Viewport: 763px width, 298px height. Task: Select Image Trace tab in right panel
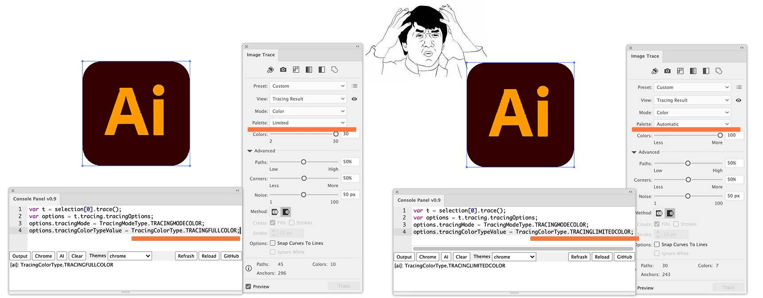645,56
